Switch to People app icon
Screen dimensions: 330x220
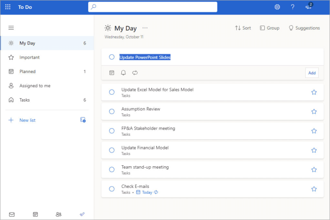pos(59,214)
